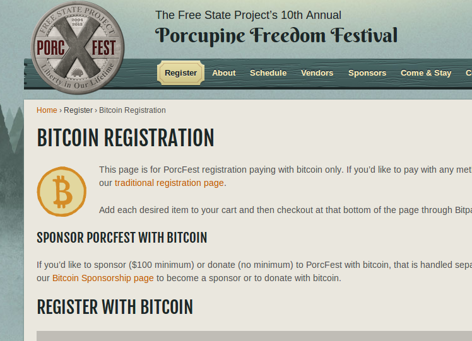Click the PorcFest X round logo

78,47
